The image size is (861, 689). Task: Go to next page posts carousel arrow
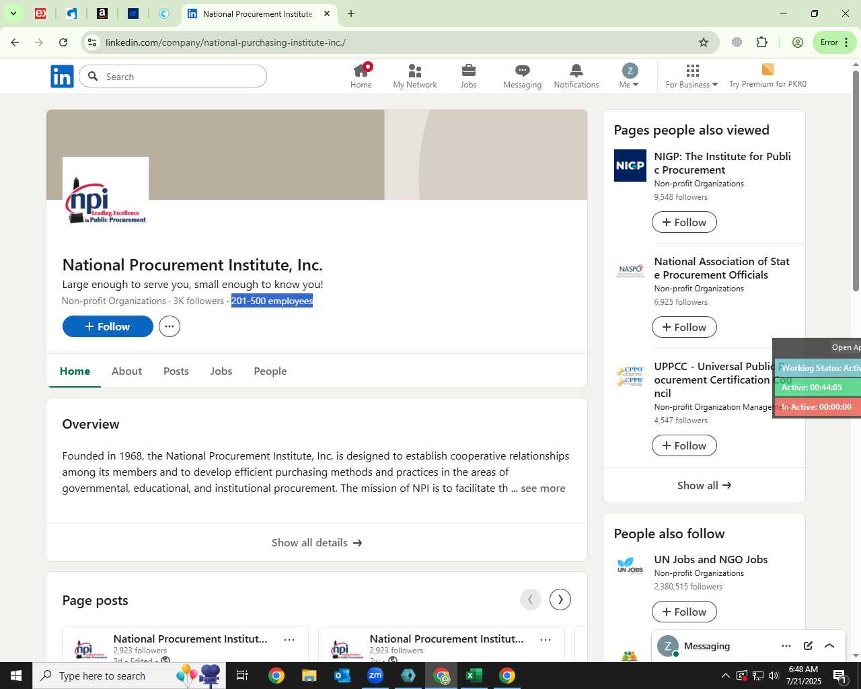pos(560,600)
